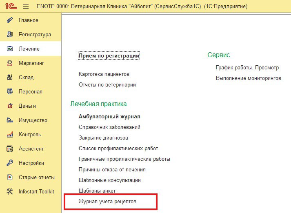Click the Имущество house icon
Image resolution: width=291 pixels, height=213 pixels.
click(x=10, y=120)
